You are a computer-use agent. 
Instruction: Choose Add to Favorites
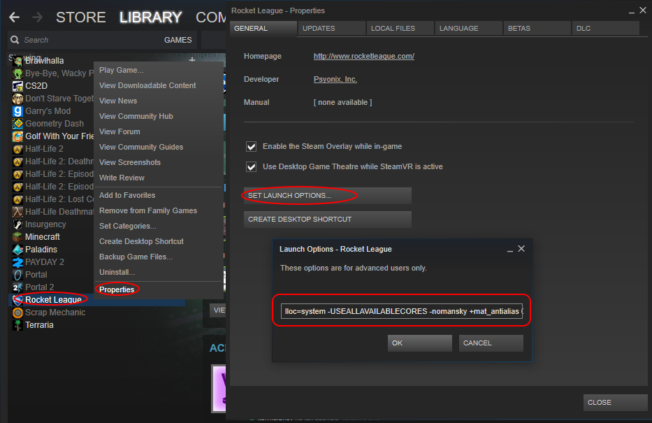159,196
